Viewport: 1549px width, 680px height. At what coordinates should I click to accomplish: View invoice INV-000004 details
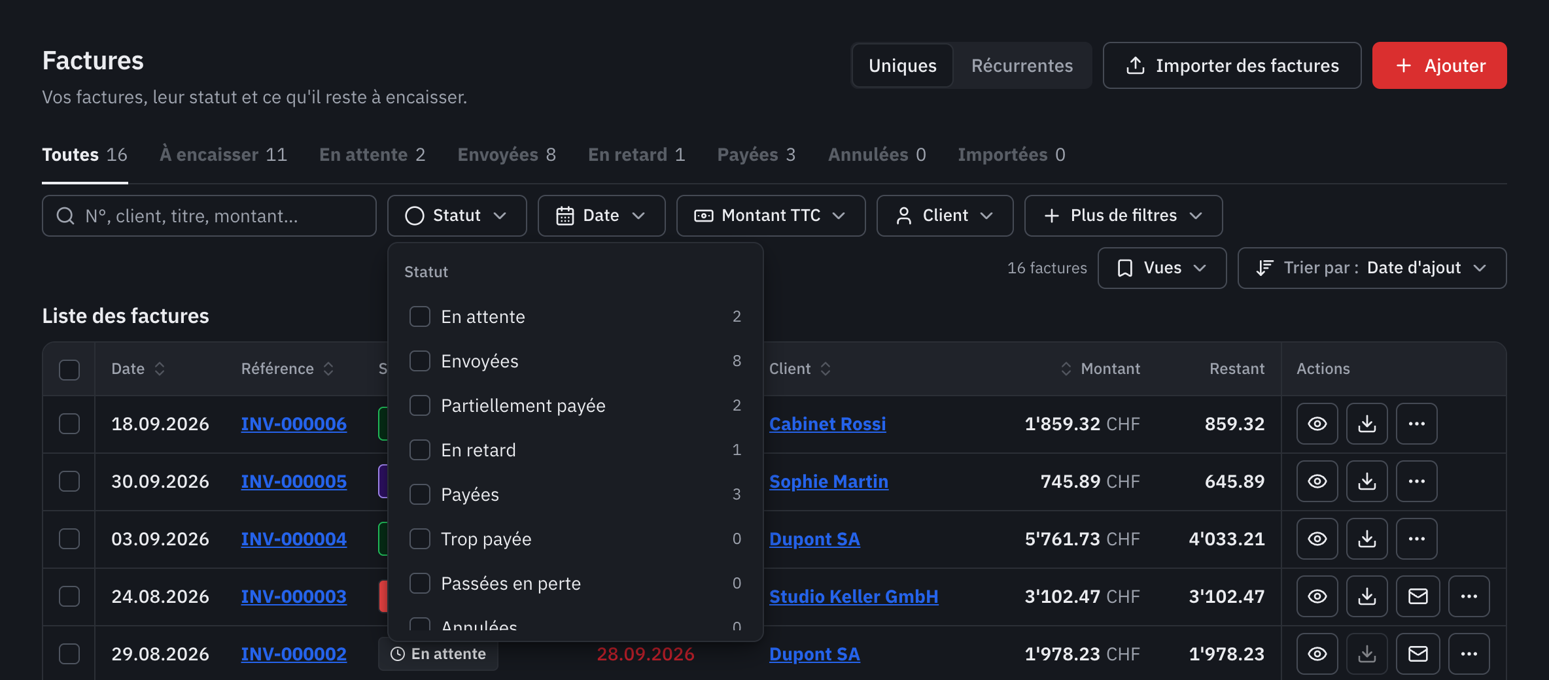[1317, 539]
